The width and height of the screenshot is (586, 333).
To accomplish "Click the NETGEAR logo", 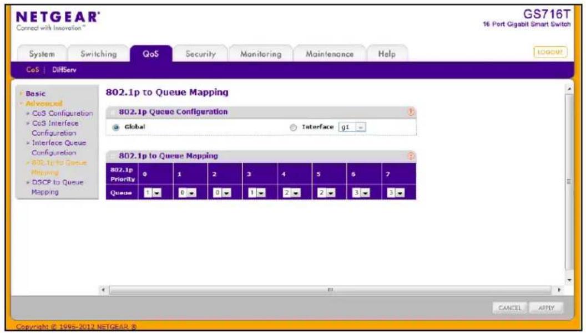I will click(58, 17).
